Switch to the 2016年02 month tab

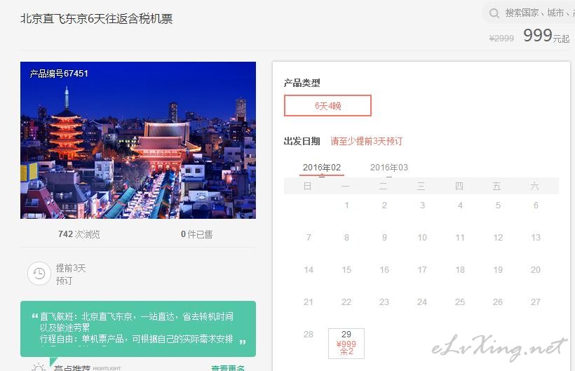322,168
